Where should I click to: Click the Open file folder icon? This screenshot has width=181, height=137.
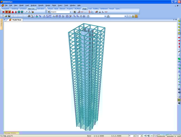point(6,16)
